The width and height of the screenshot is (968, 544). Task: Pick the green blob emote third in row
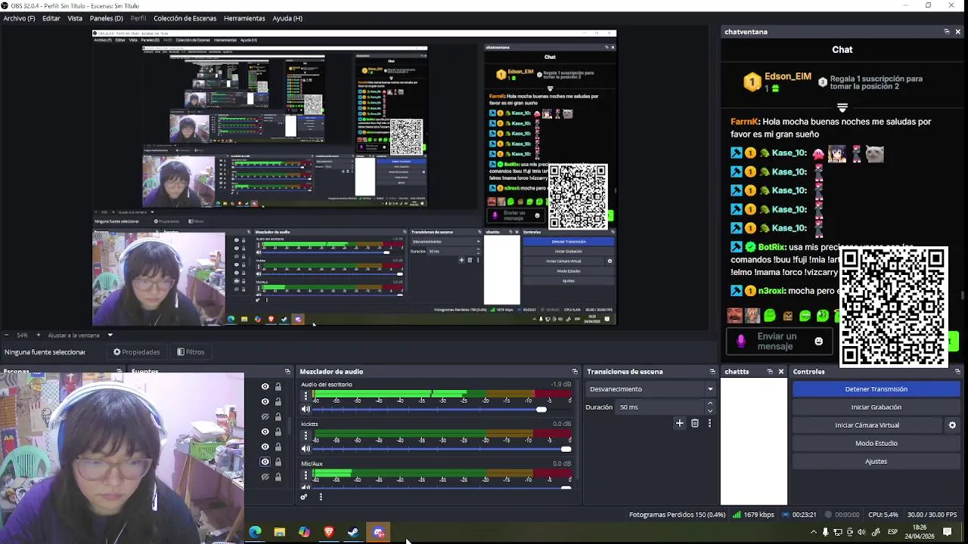[770, 315]
